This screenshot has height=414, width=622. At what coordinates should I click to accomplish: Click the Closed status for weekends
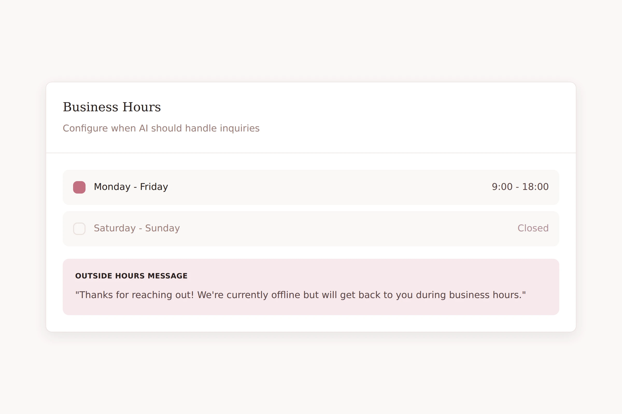click(x=533, y=228)
